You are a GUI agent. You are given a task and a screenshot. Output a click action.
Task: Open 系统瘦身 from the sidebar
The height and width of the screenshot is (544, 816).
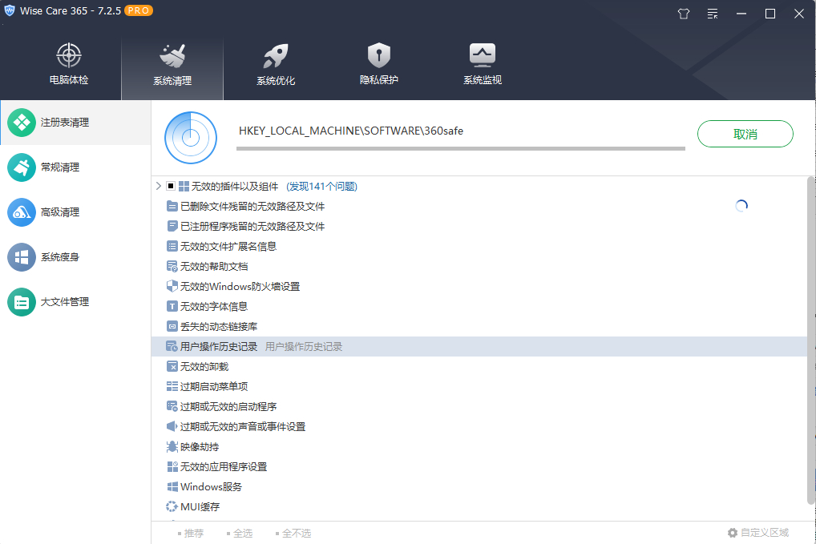[x=76, y=257]
